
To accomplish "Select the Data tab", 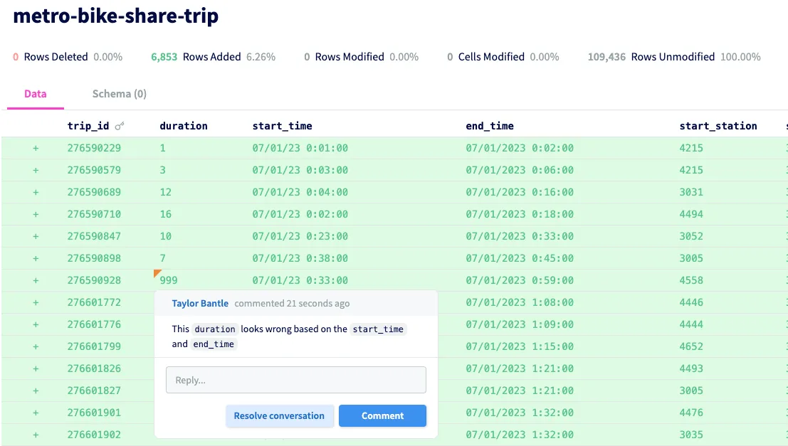I will 35,94.
